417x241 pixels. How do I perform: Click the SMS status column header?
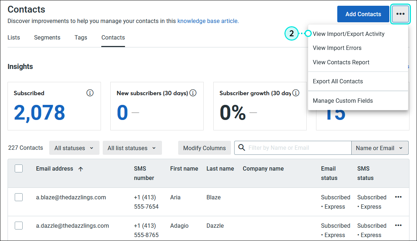tap(365, 173)
